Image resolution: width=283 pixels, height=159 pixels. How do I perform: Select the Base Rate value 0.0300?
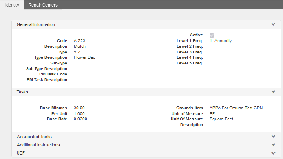pyautogui.click(x=80, y=119)
